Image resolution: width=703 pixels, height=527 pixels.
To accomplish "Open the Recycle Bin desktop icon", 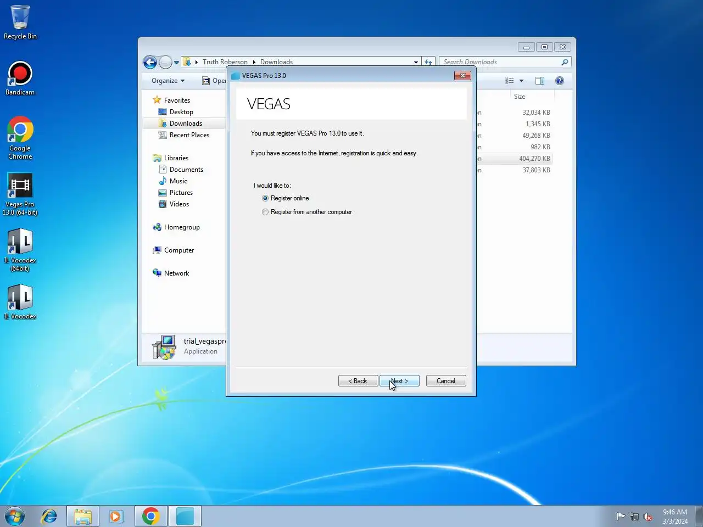I will coord(20,22).
